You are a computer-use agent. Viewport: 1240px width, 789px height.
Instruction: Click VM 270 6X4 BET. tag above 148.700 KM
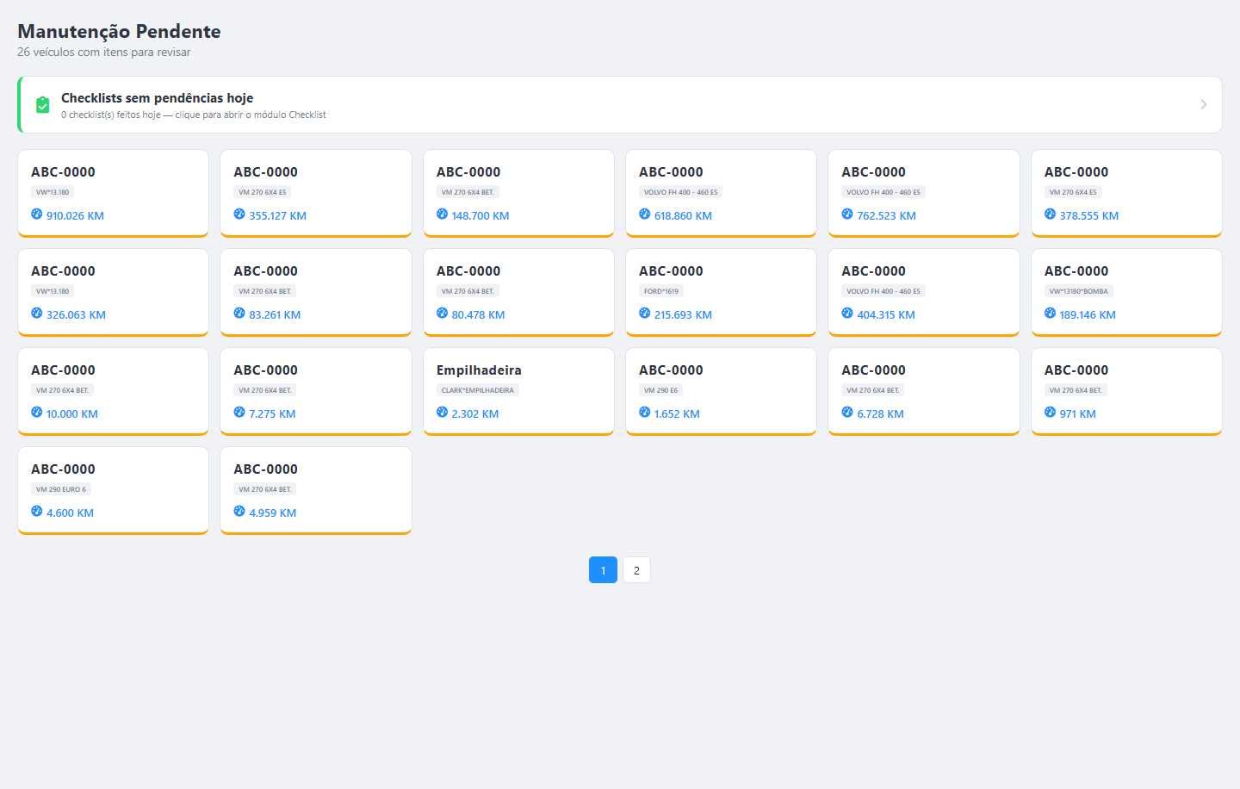point(468,192)
